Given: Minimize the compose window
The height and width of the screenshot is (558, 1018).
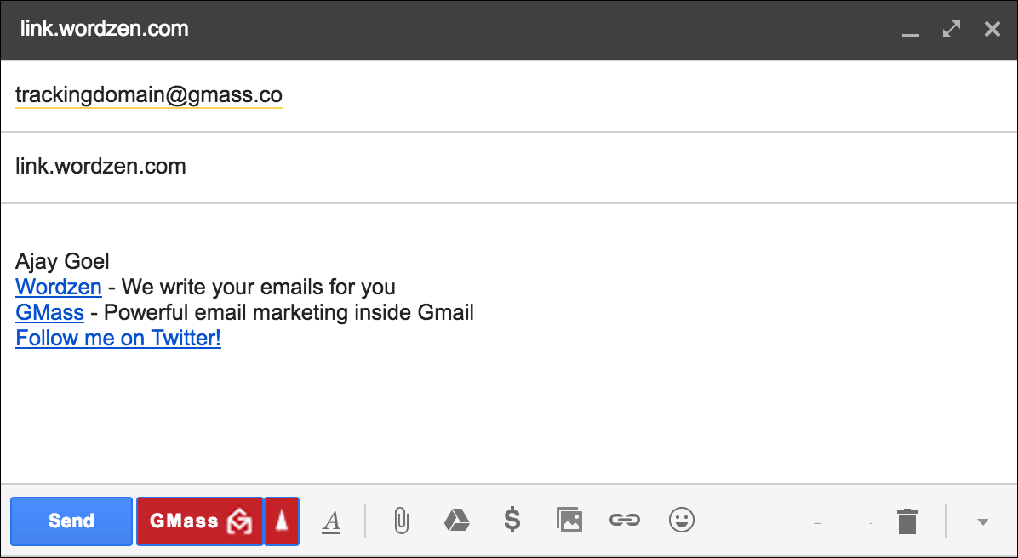Looking at the screenshot, I should coord(911,30).
